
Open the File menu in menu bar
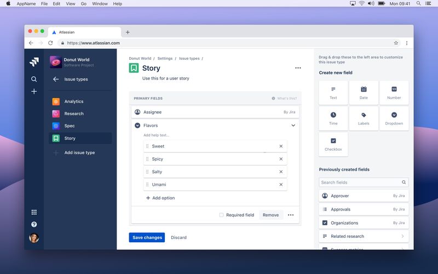point(44,4)
